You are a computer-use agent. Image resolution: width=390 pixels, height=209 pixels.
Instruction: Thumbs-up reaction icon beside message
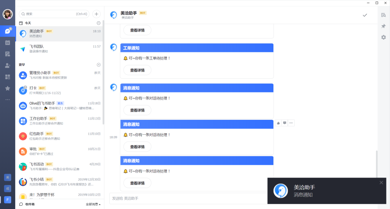point(278,123)
